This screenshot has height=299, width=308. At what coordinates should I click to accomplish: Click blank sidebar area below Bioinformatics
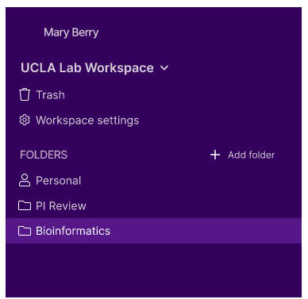click(x=153, y=270)
